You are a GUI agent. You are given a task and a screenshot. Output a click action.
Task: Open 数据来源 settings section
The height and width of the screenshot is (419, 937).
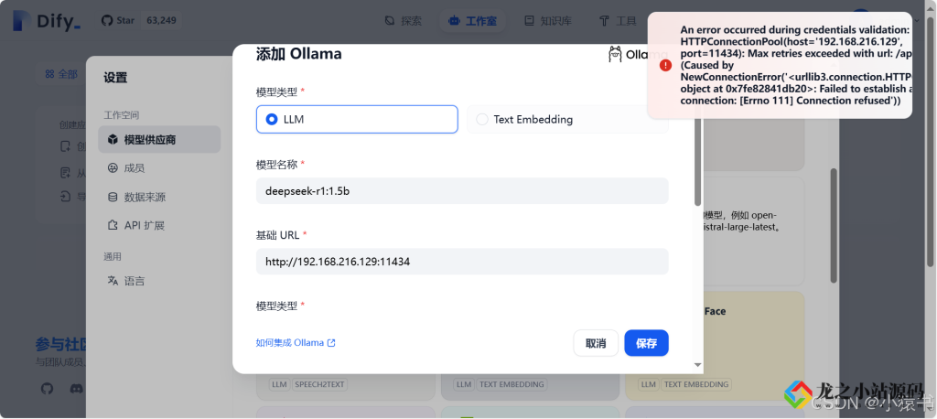pyautogui.click(x=145, y=197)
